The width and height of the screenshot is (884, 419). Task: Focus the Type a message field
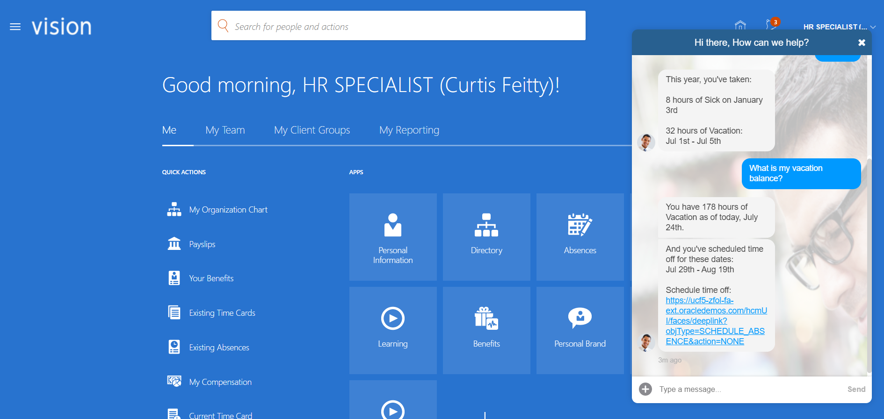[x=748, y=389]
